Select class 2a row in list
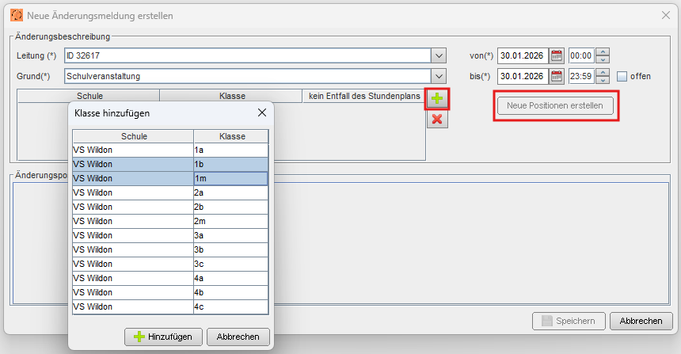 tap(170, 193)
